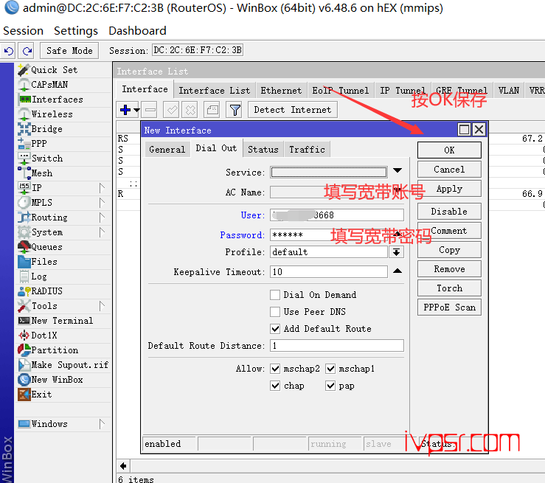Image resolution: width=545 pixels, height=483 pixels.
Task: Toggle chap allow checkbox
Action: click(x=275, y=386)
